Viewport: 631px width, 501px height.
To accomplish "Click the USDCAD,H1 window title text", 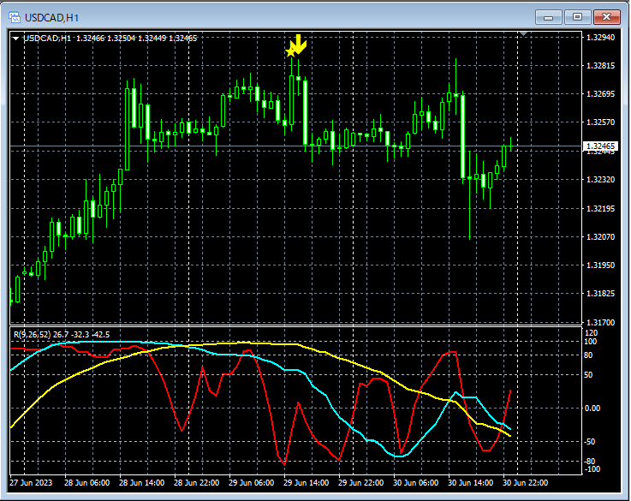I will point(51,18).
